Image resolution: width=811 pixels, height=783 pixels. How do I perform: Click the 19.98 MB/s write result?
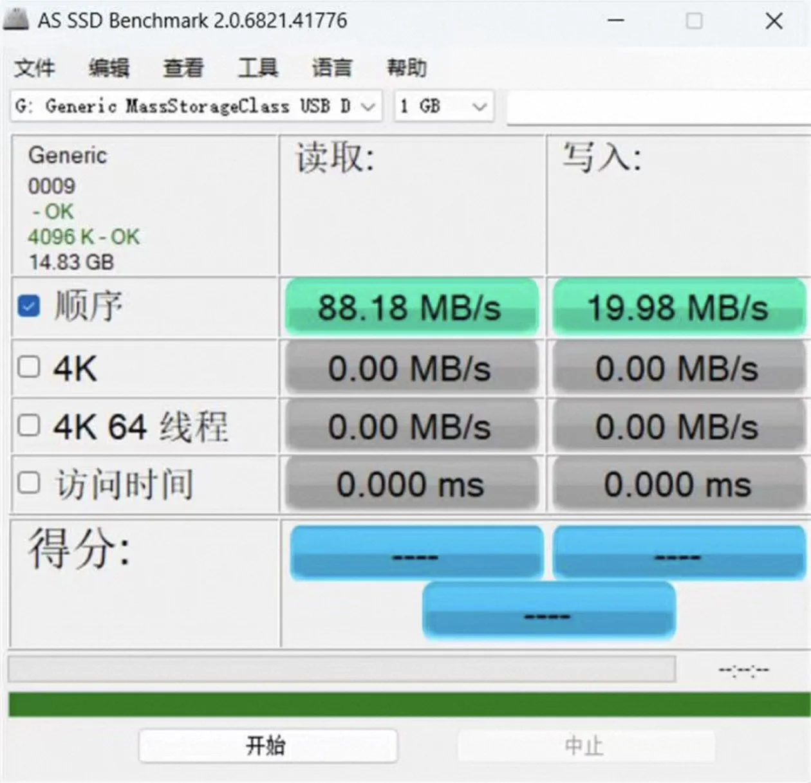pyautogui.click(x=678, y=307)
